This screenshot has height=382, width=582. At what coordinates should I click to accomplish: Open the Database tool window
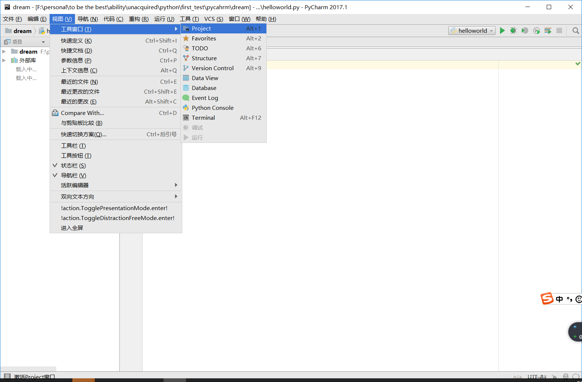[223, 88]
